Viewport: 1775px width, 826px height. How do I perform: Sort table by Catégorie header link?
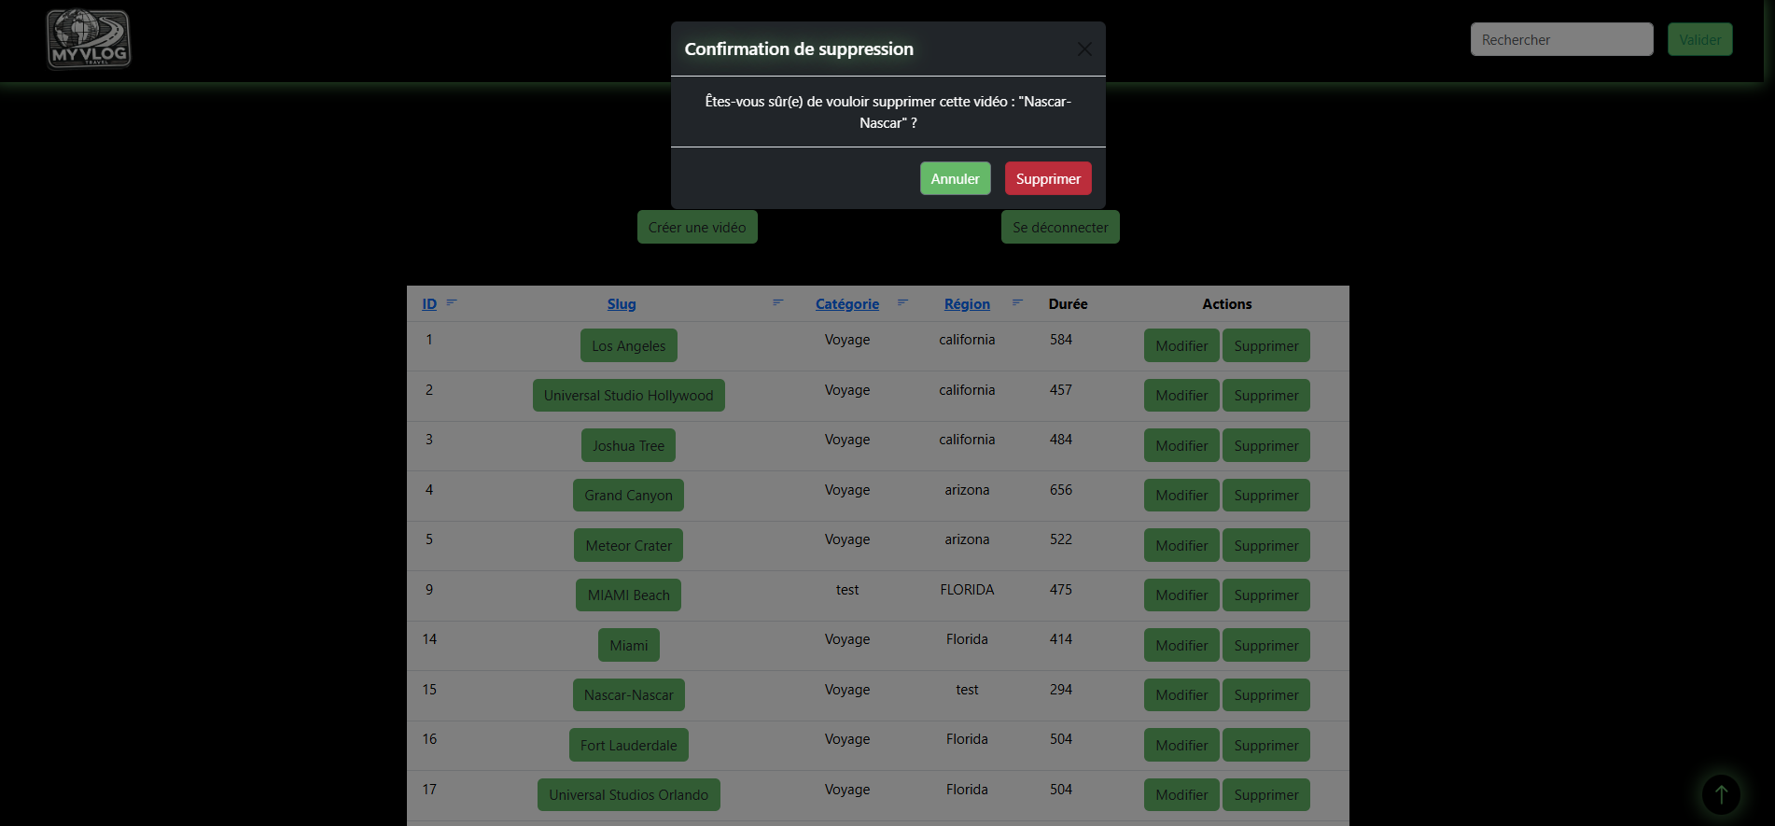pos(846,304)
